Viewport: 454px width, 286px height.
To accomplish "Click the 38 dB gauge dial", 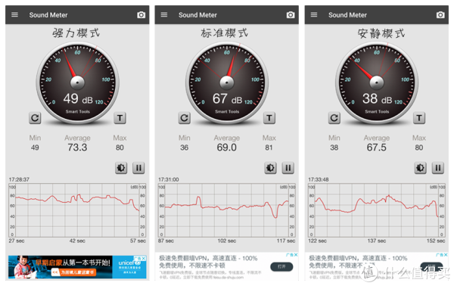I will coord(377,83).
